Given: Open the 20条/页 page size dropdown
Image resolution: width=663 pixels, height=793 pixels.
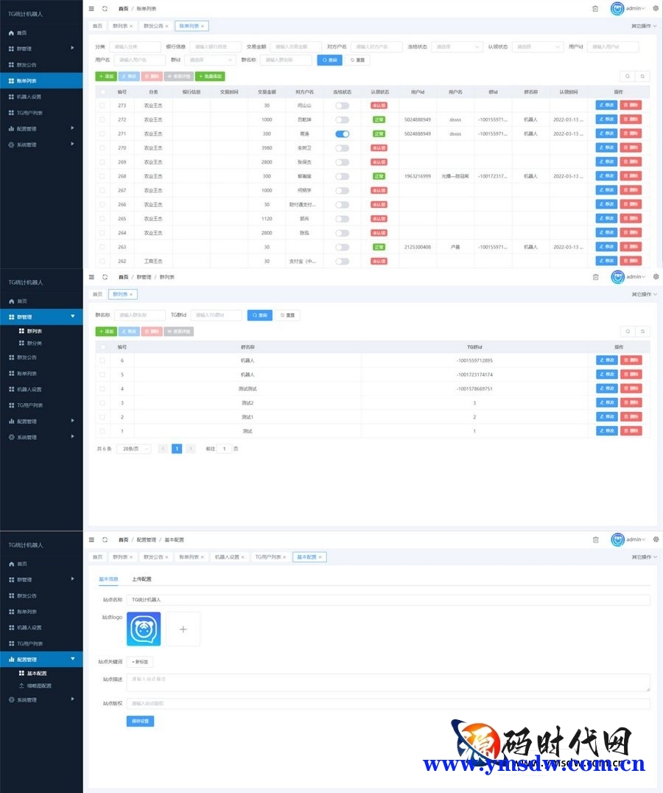Looking at the screenshot, I should (133, 448).
